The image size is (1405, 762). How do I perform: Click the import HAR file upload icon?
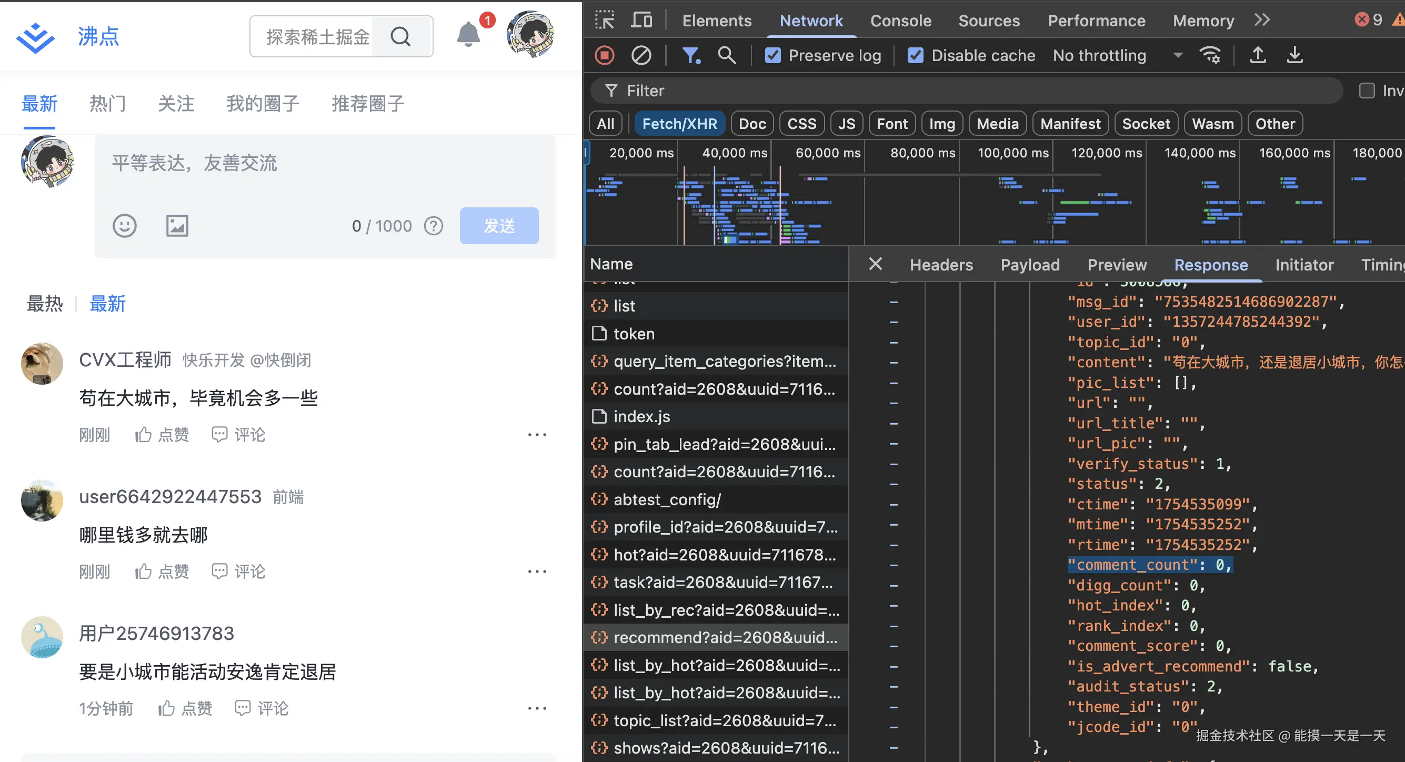click(1258, 55)
